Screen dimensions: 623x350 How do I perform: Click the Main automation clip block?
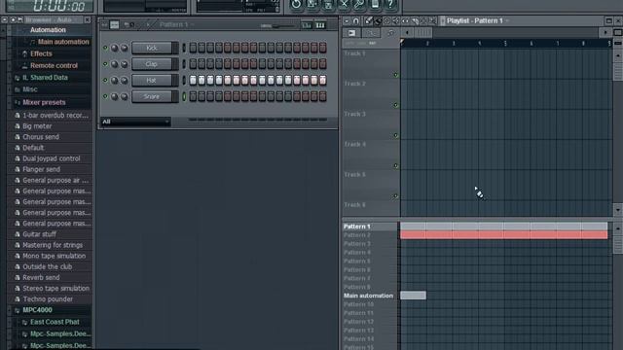click(413, 296)
